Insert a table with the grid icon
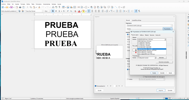This screenshot has height=100, width=189. coord(63,7)
